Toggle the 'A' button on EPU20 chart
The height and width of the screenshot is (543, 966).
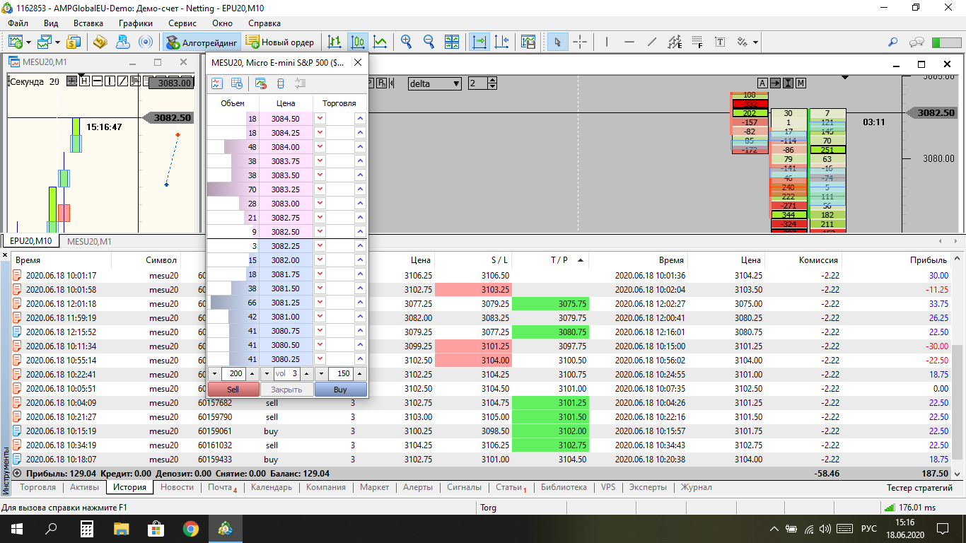pos(762,83)
